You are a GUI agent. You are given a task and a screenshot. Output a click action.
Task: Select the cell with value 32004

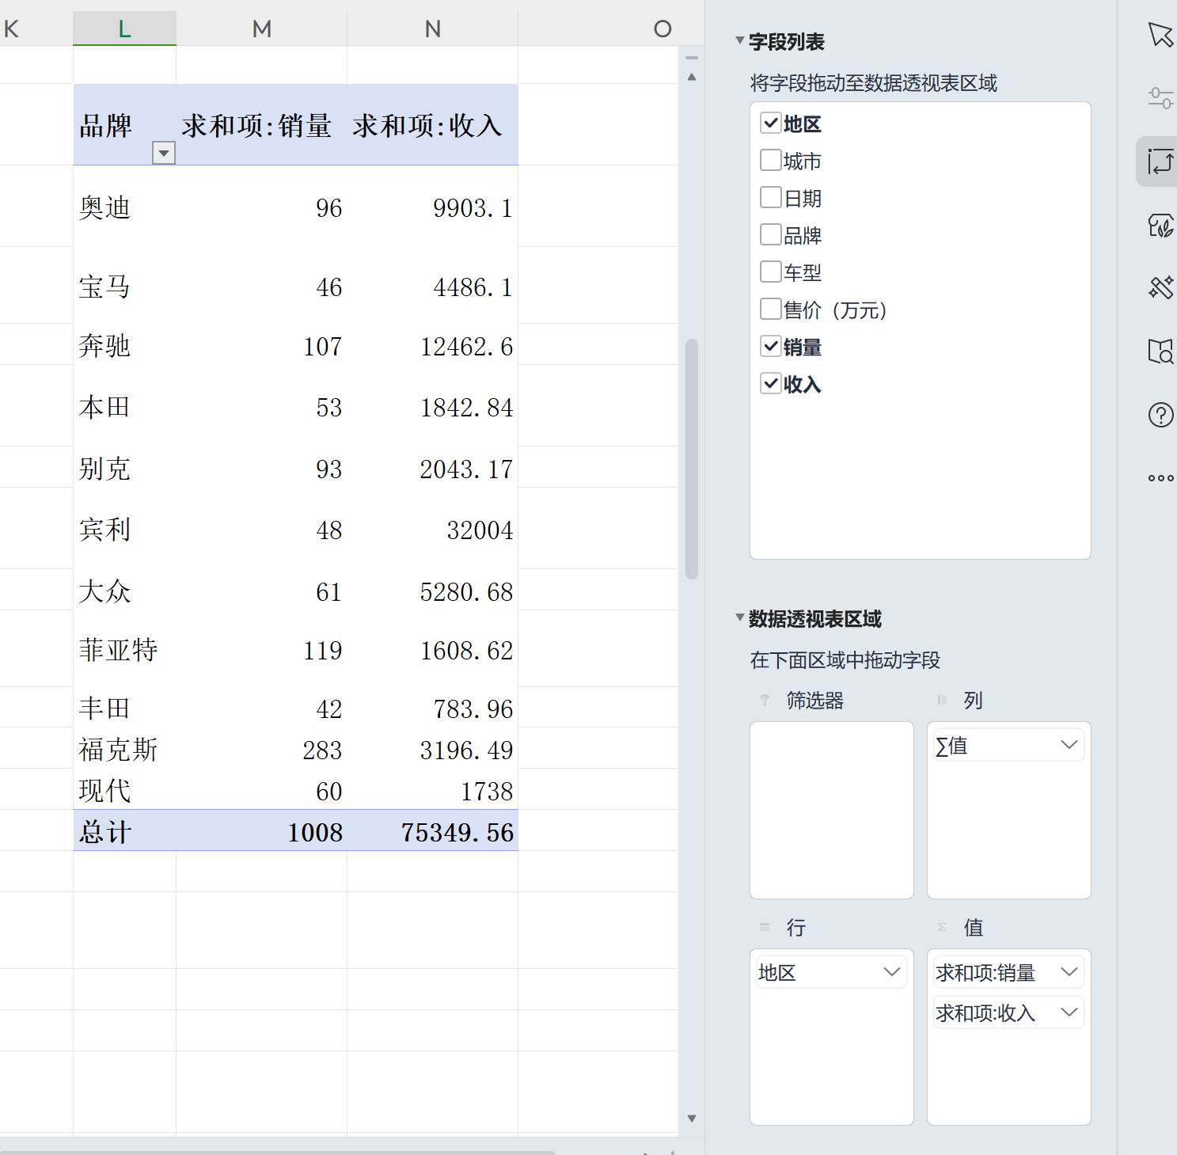(432, 528)
